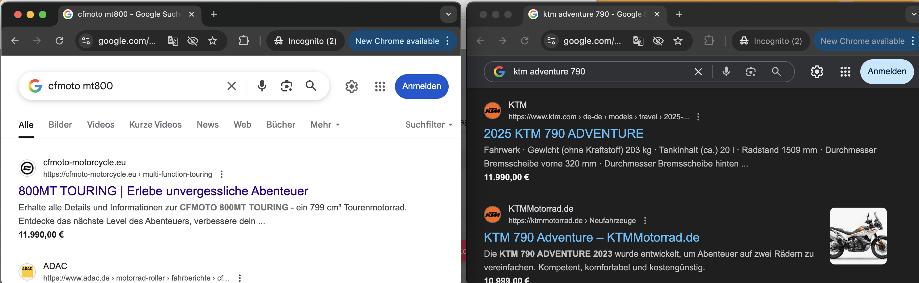The image size is (919, 283).
Task: Open the extensions puzzle icon in left window
Action: click(x=244, y=41)
